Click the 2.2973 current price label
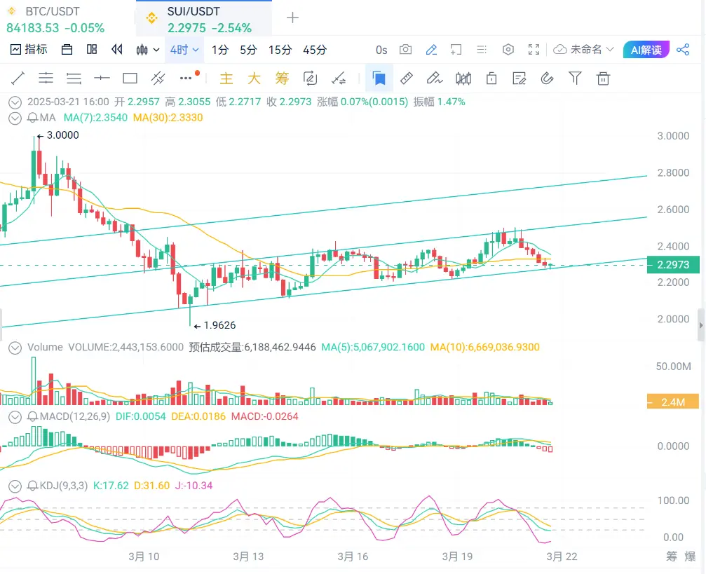The height and width of the screenshot is (574, 706). 673,265
